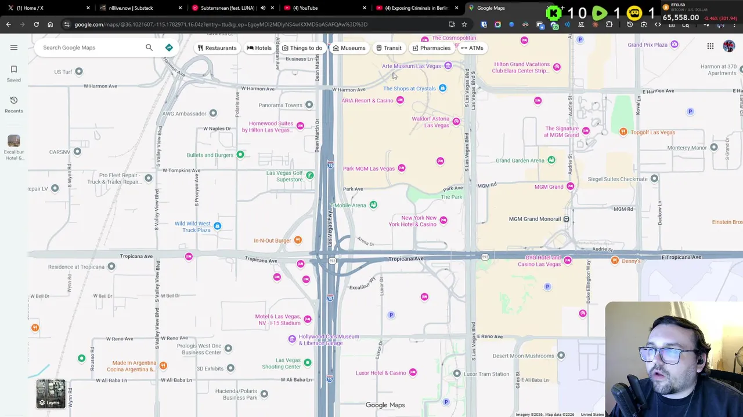Viewport: 743px width, 417px height.
Task: Filter map by Restaurants
Action: [x=217, y=48]
